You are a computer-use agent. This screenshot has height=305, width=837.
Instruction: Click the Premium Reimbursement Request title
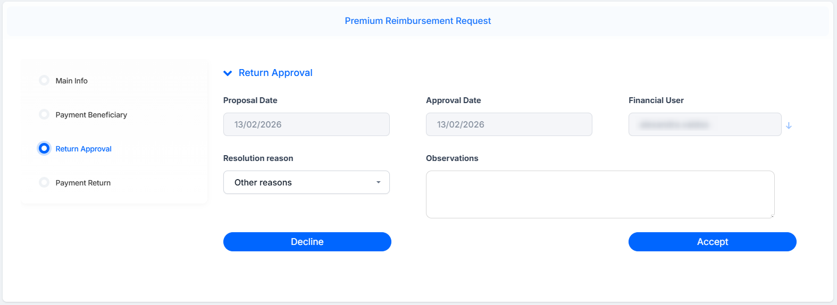tap(418, 21)
